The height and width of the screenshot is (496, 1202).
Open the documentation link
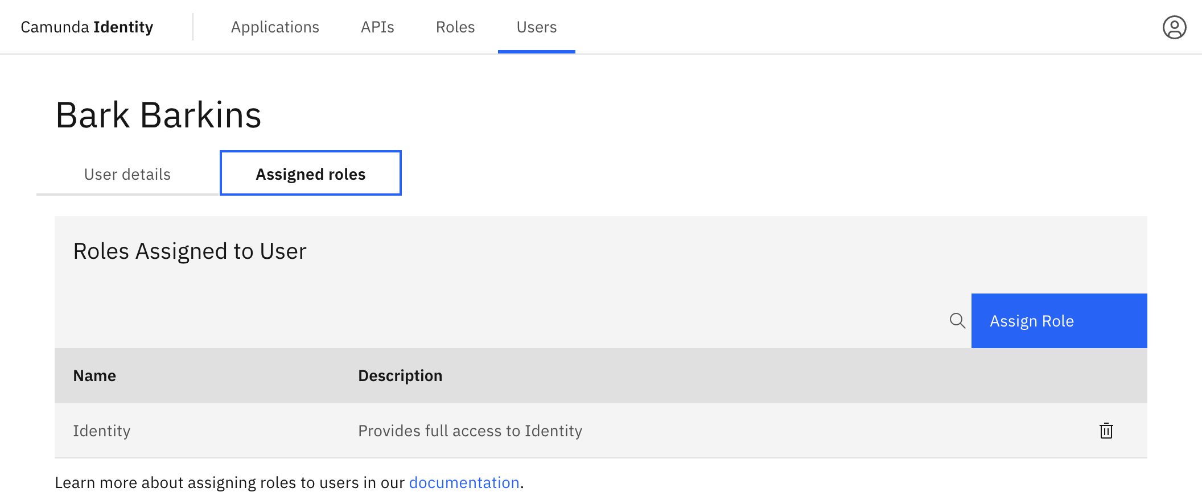pos(464,482)
